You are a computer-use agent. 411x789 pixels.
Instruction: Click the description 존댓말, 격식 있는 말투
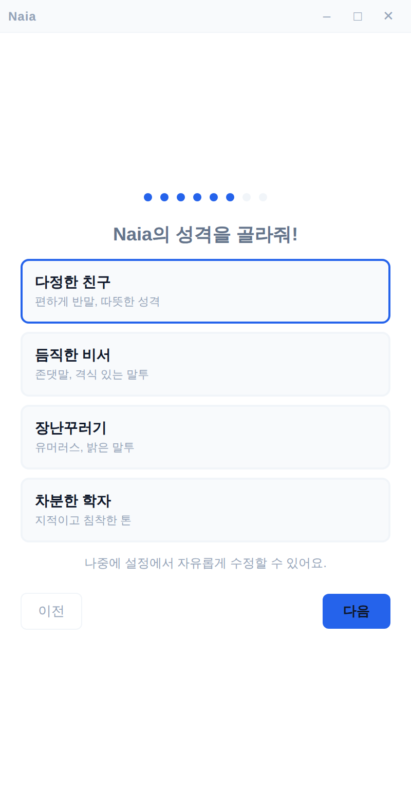click(x=92, y=374)
